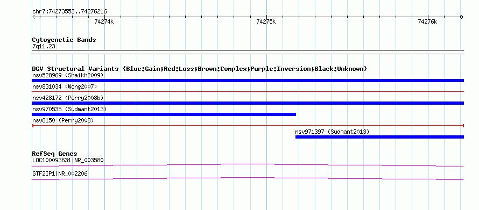Viewport: 479px width, 210px height.
Task: Click the nsv970535 (Sudmant2013) variant label
Action: click(x=69, y=109)
